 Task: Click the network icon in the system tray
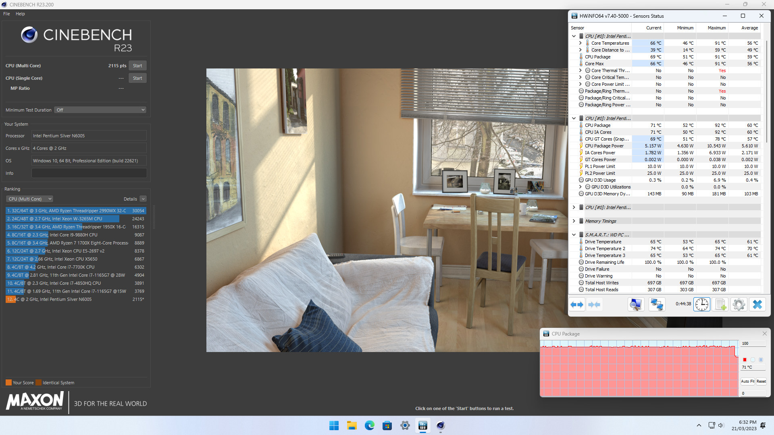click(x=712, y=425)
